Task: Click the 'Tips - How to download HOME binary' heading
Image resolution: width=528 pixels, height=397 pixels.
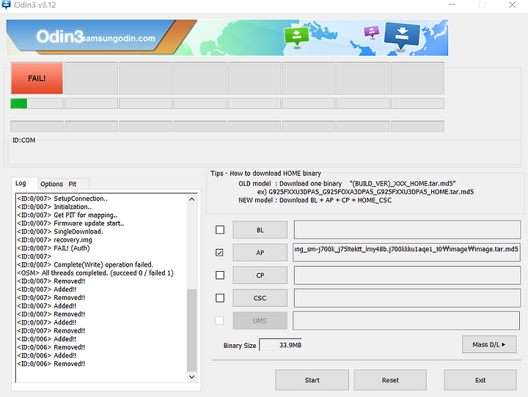Action: (265, 174)
